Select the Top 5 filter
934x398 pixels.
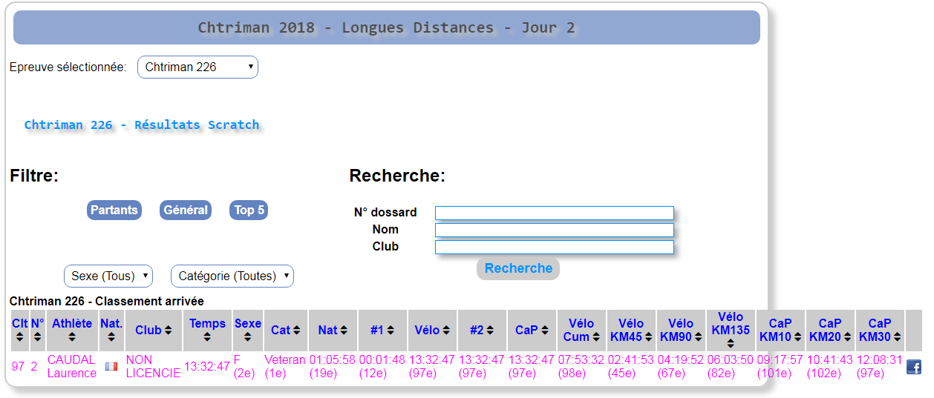tap(249, 210)
